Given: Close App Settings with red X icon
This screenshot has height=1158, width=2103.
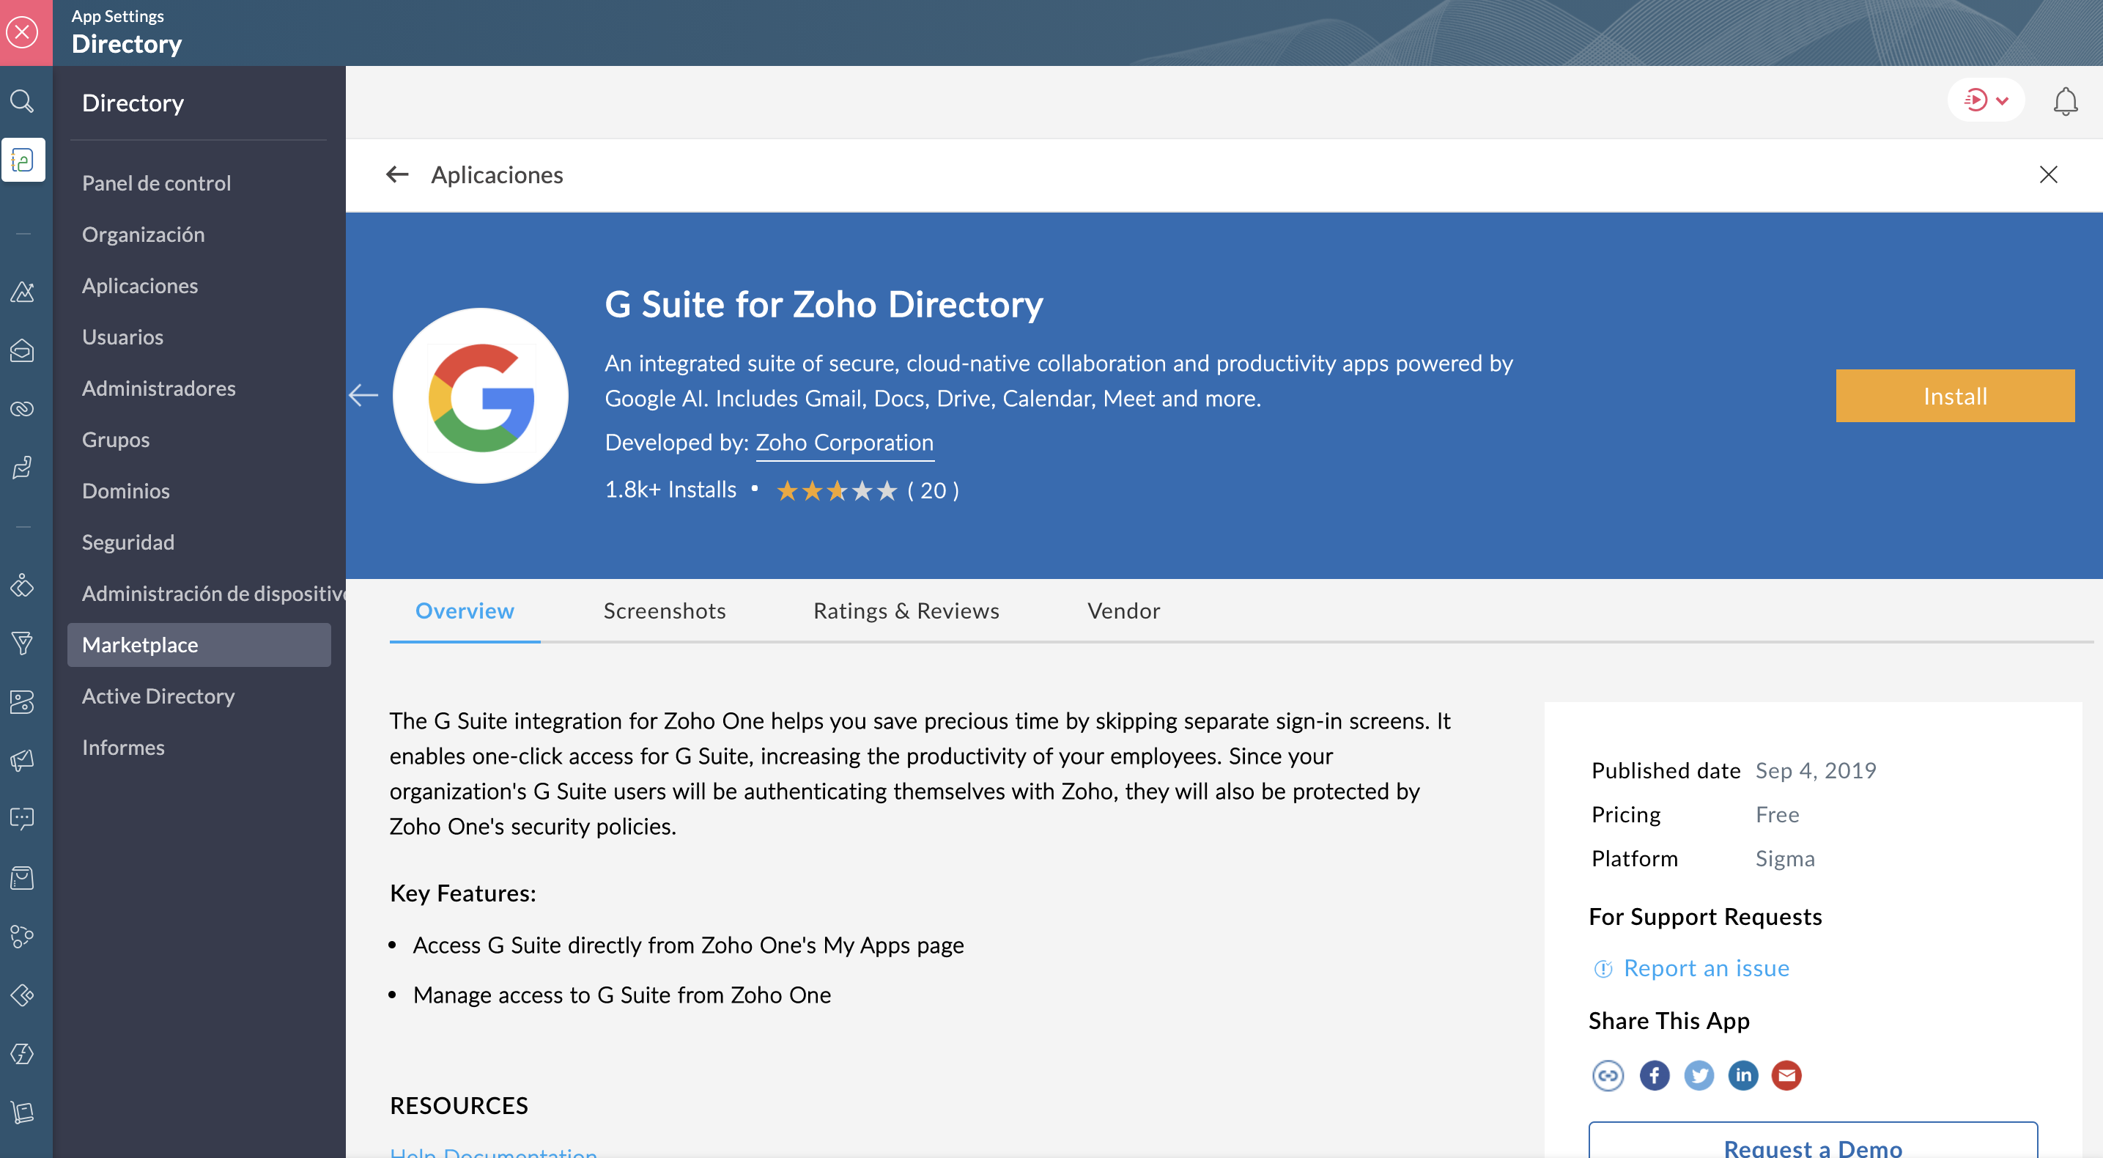Looking at the screenshot, I should (x=22, y=33).
